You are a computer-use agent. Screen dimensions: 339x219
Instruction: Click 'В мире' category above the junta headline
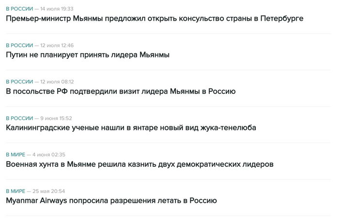coord(16,155)
